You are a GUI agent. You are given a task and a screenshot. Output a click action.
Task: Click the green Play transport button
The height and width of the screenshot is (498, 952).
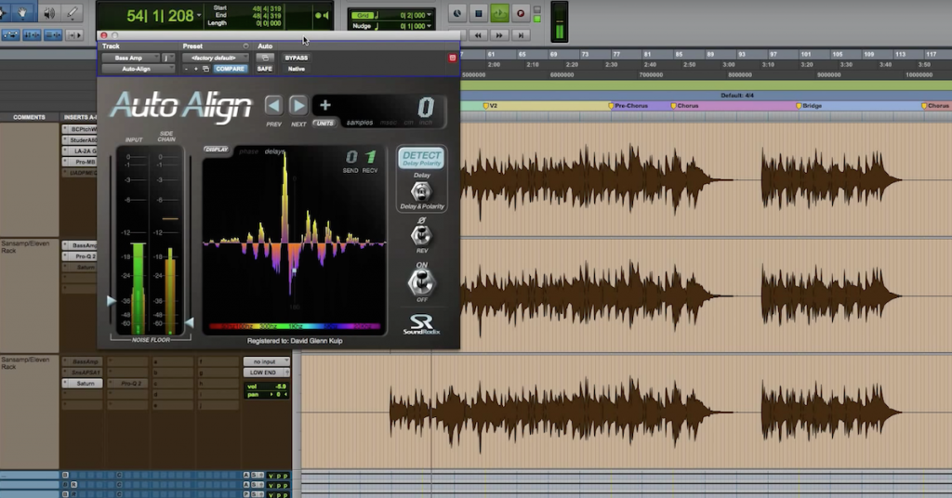[x=499, y=13]
